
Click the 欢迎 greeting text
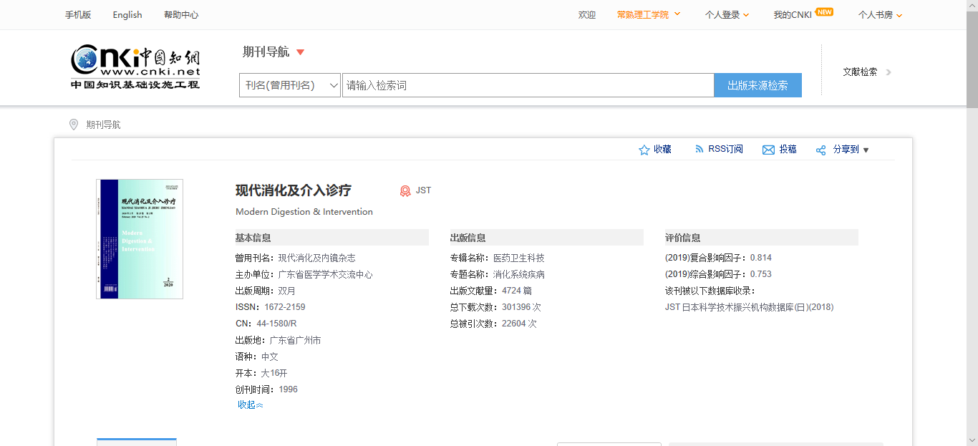587,14
